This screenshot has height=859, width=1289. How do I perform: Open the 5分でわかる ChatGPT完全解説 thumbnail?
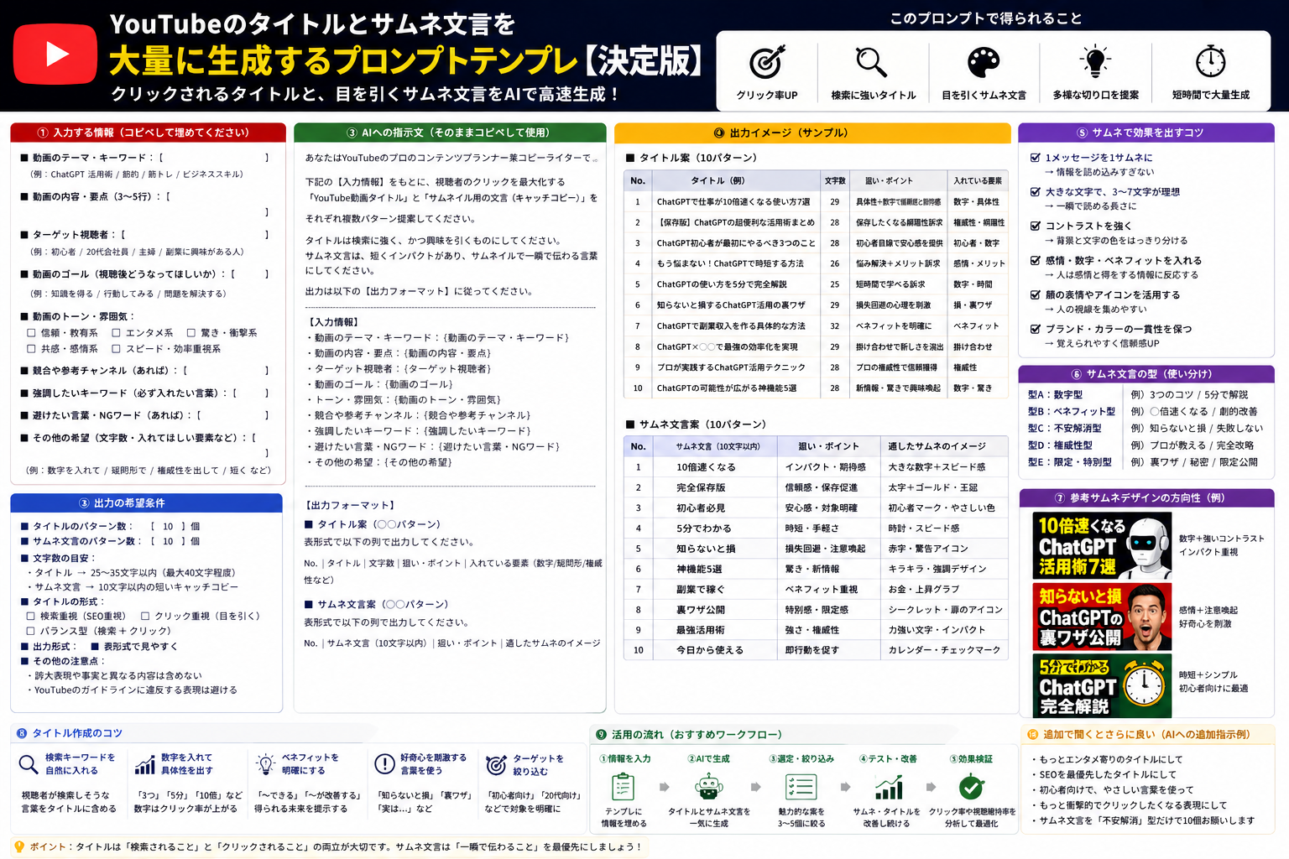(1101, 686)
